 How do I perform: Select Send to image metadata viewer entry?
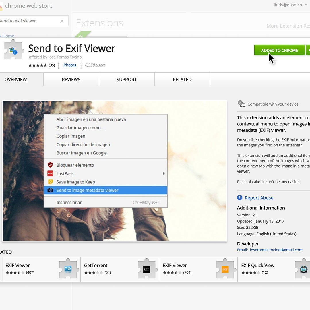tap(106, 190)
